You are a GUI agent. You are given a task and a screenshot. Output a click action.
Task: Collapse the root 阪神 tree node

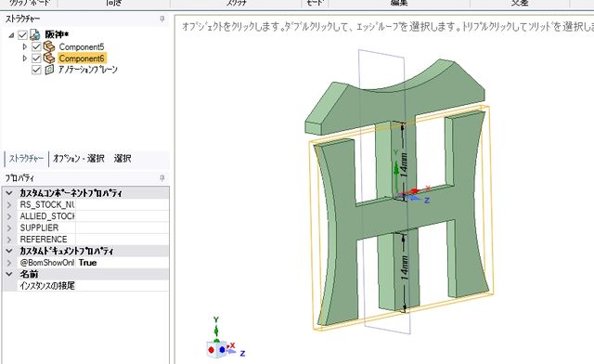point(11,35)
